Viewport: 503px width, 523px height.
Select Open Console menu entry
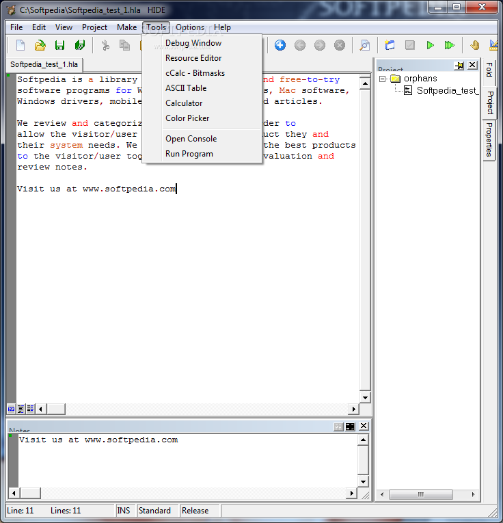point(202,139)
